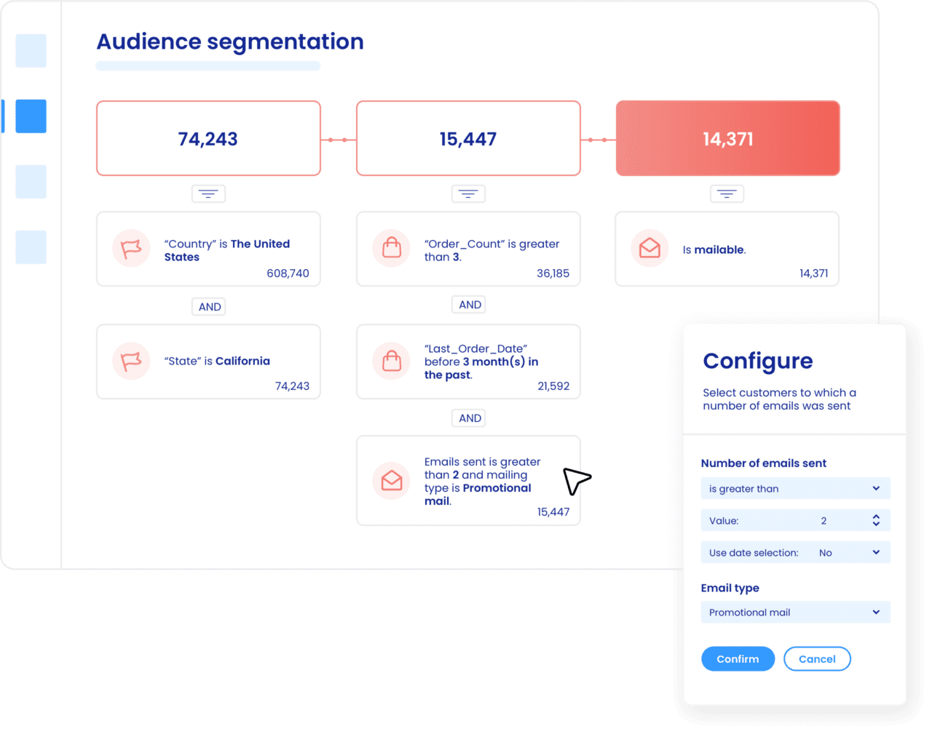Expand the Use date selection dropdown
Viewport: 932px width, 734px height.
point(795,553)
